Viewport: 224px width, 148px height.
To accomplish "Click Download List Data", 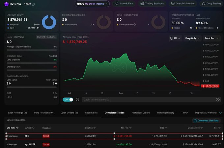I will (x=206, y=120).
